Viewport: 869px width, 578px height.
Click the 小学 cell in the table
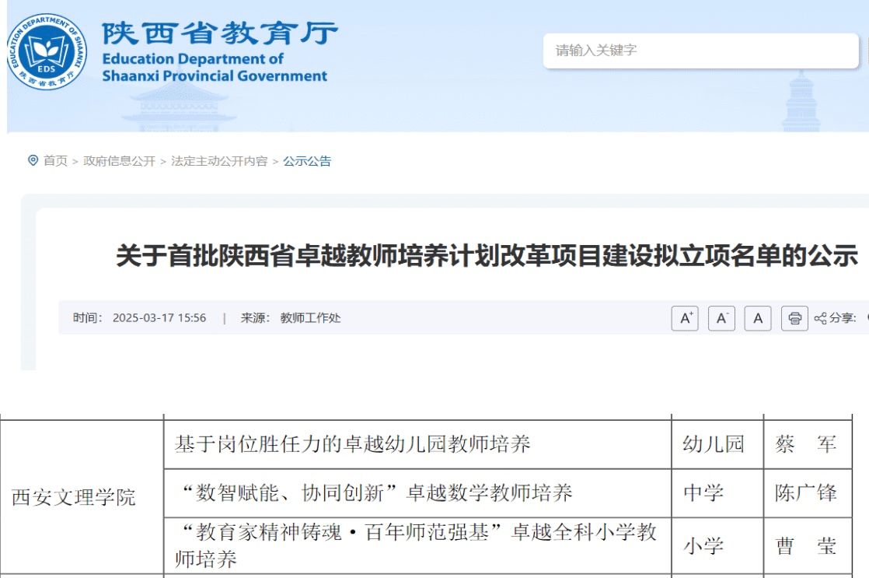703,547
